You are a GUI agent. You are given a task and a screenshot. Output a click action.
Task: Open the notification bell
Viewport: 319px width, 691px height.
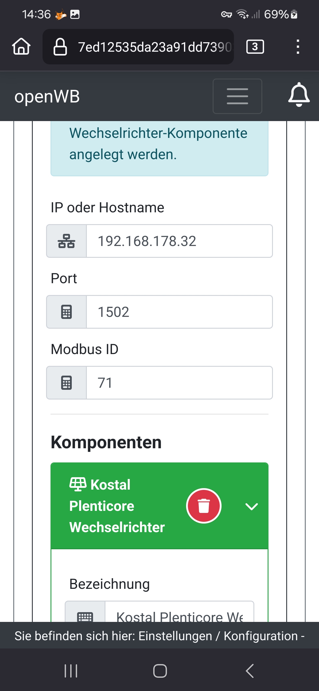pos(299,95)
